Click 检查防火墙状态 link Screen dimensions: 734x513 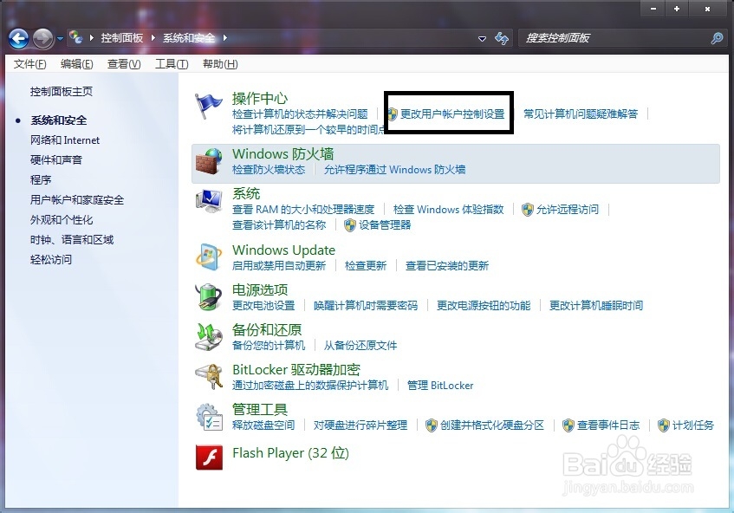(x=269, y=170)
